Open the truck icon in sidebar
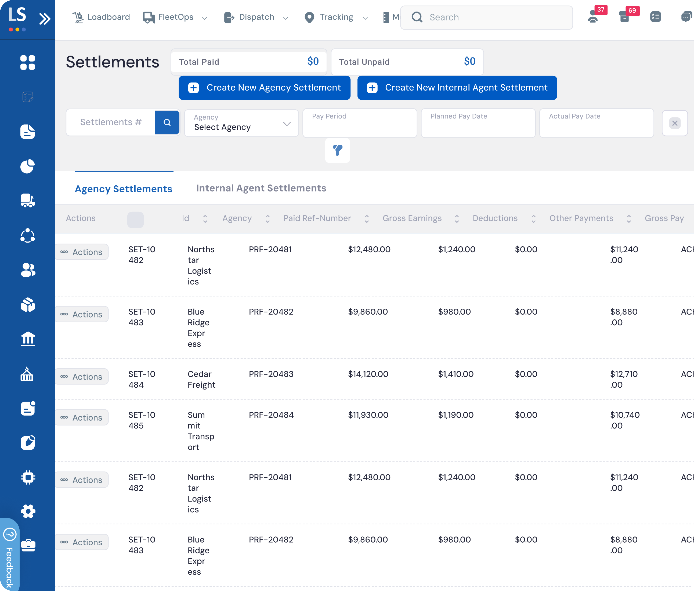This screenshot has height=591, width=694. pos(27,201)
